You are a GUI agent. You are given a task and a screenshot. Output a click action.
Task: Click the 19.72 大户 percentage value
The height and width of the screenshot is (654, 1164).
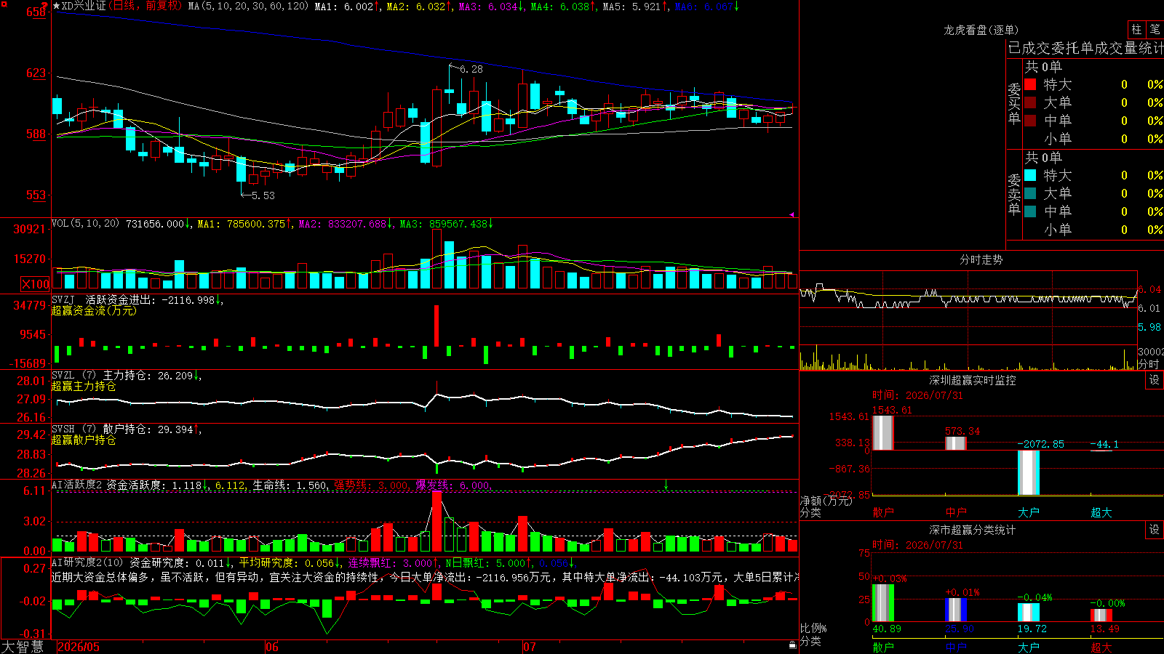pos(1032,629)
